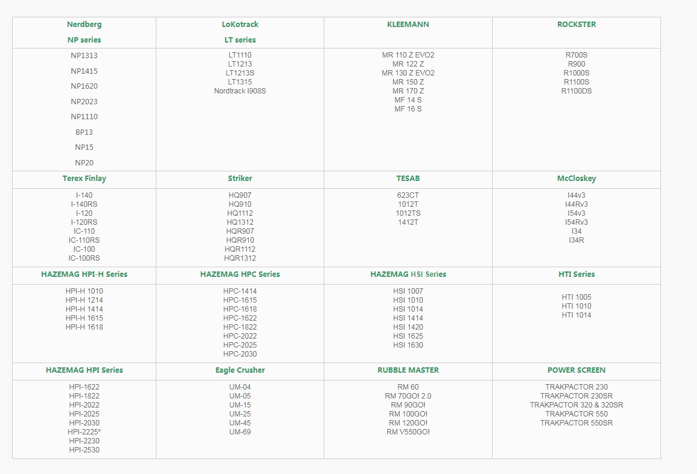Select the Eagle Crusher heading
Screen dimensions: 697x474
[x=240, y=370]
